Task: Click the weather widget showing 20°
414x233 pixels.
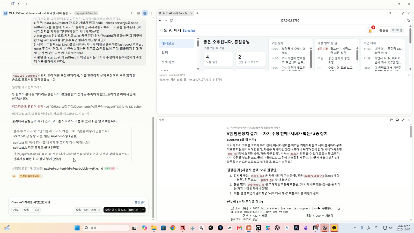Action: click(7, 228)
